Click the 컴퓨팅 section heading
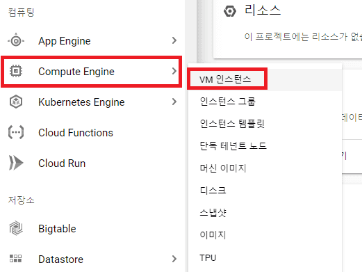Screen dimensions: 362x272 [21, 12]
